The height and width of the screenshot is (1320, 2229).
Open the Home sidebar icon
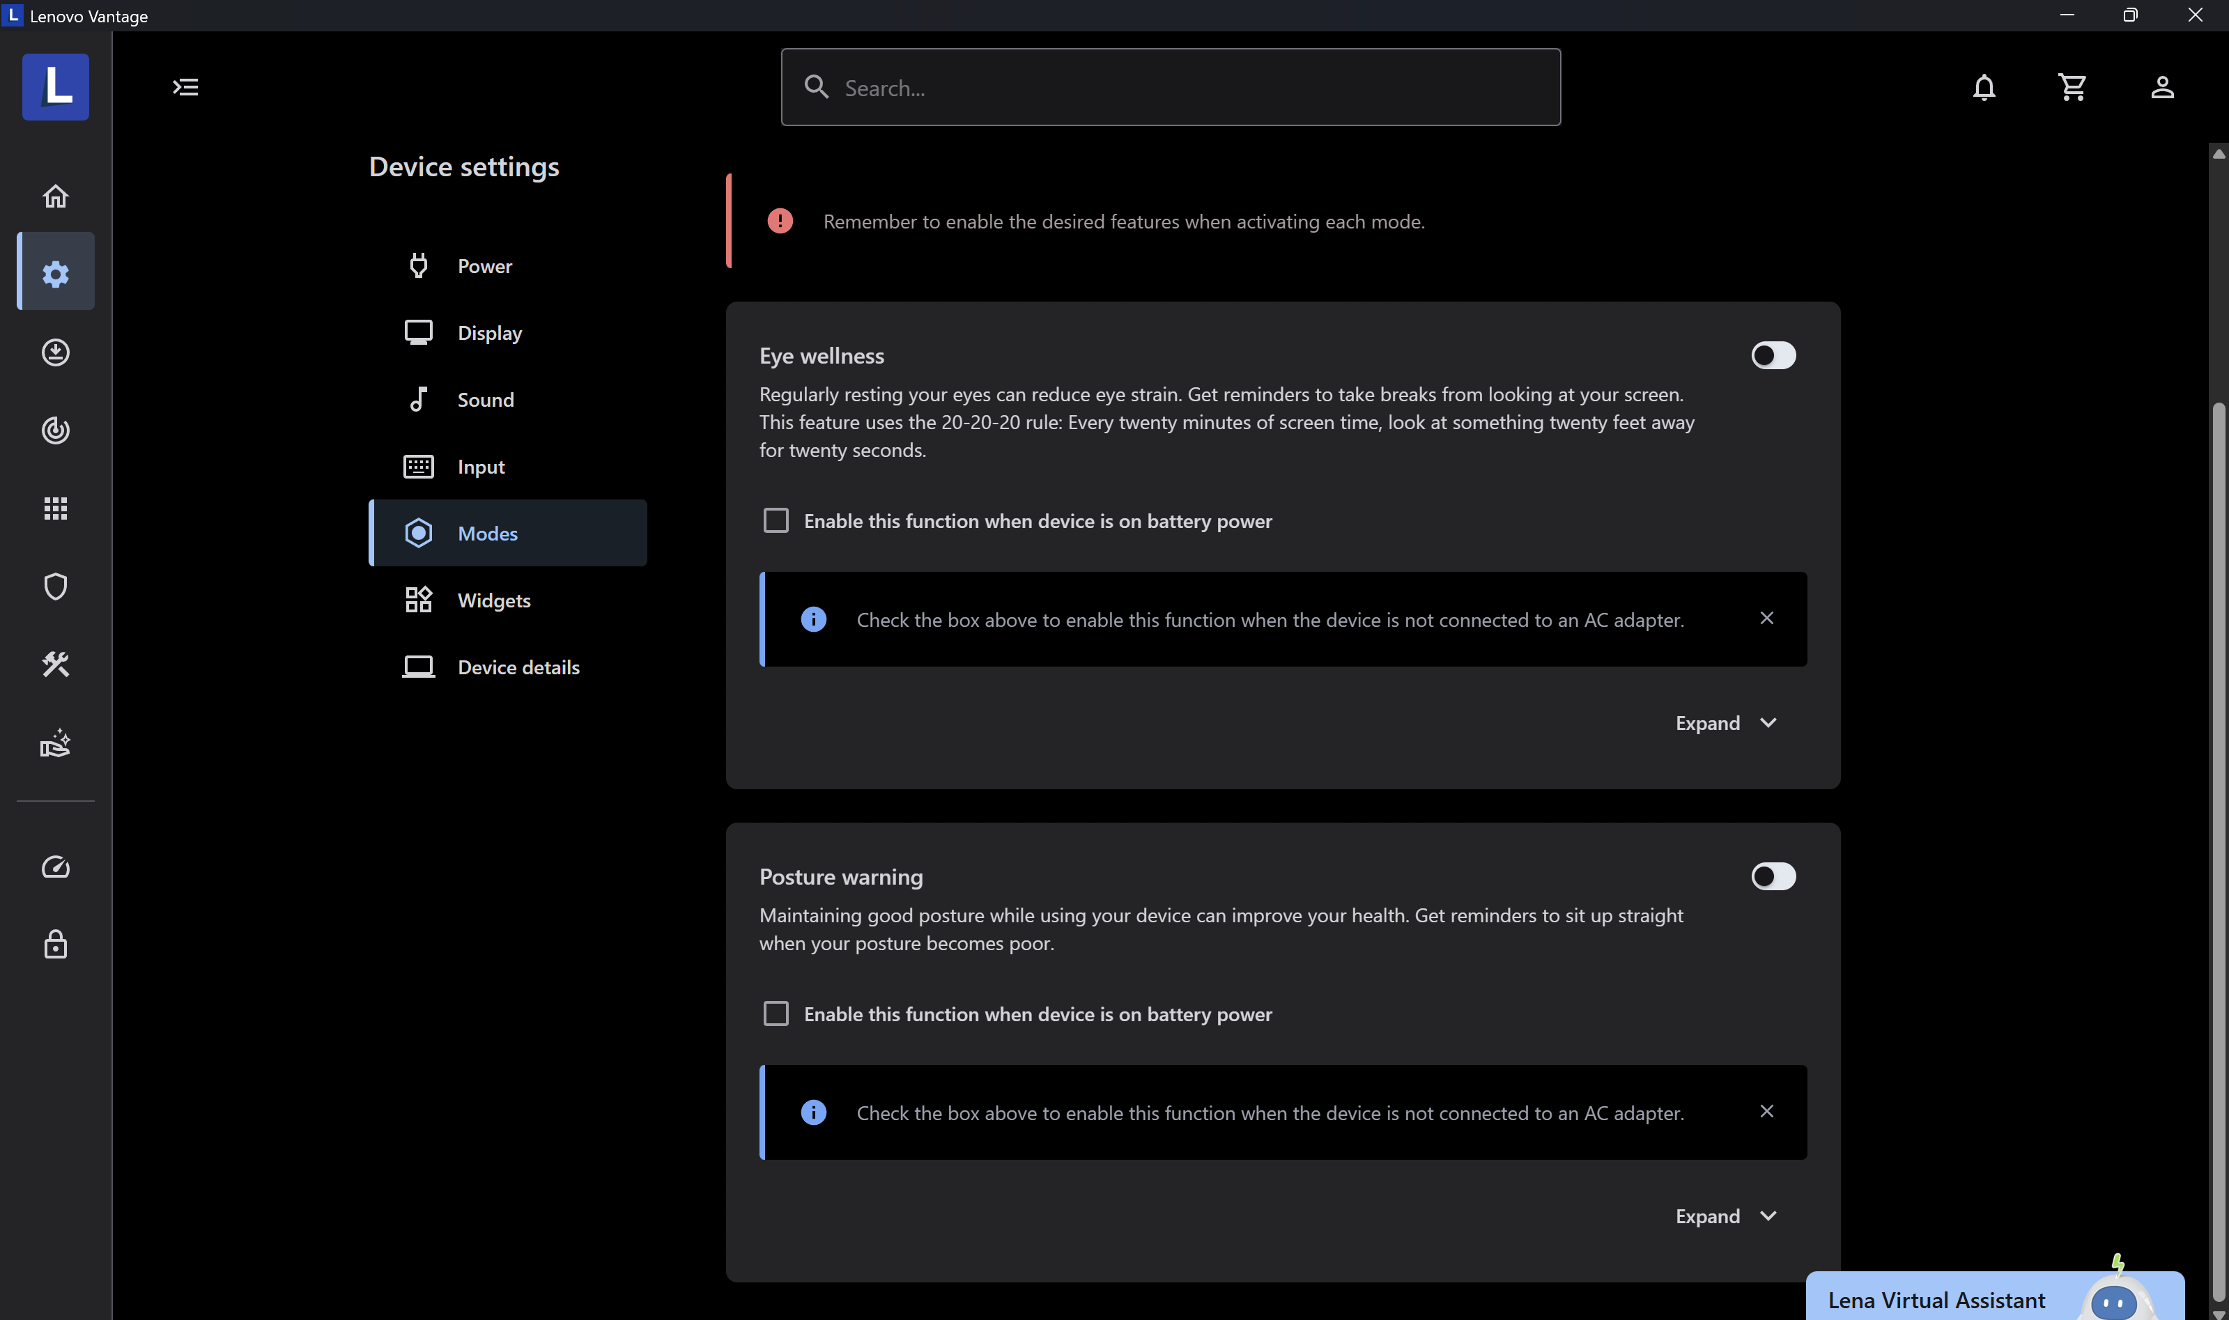tap(55, 196)
